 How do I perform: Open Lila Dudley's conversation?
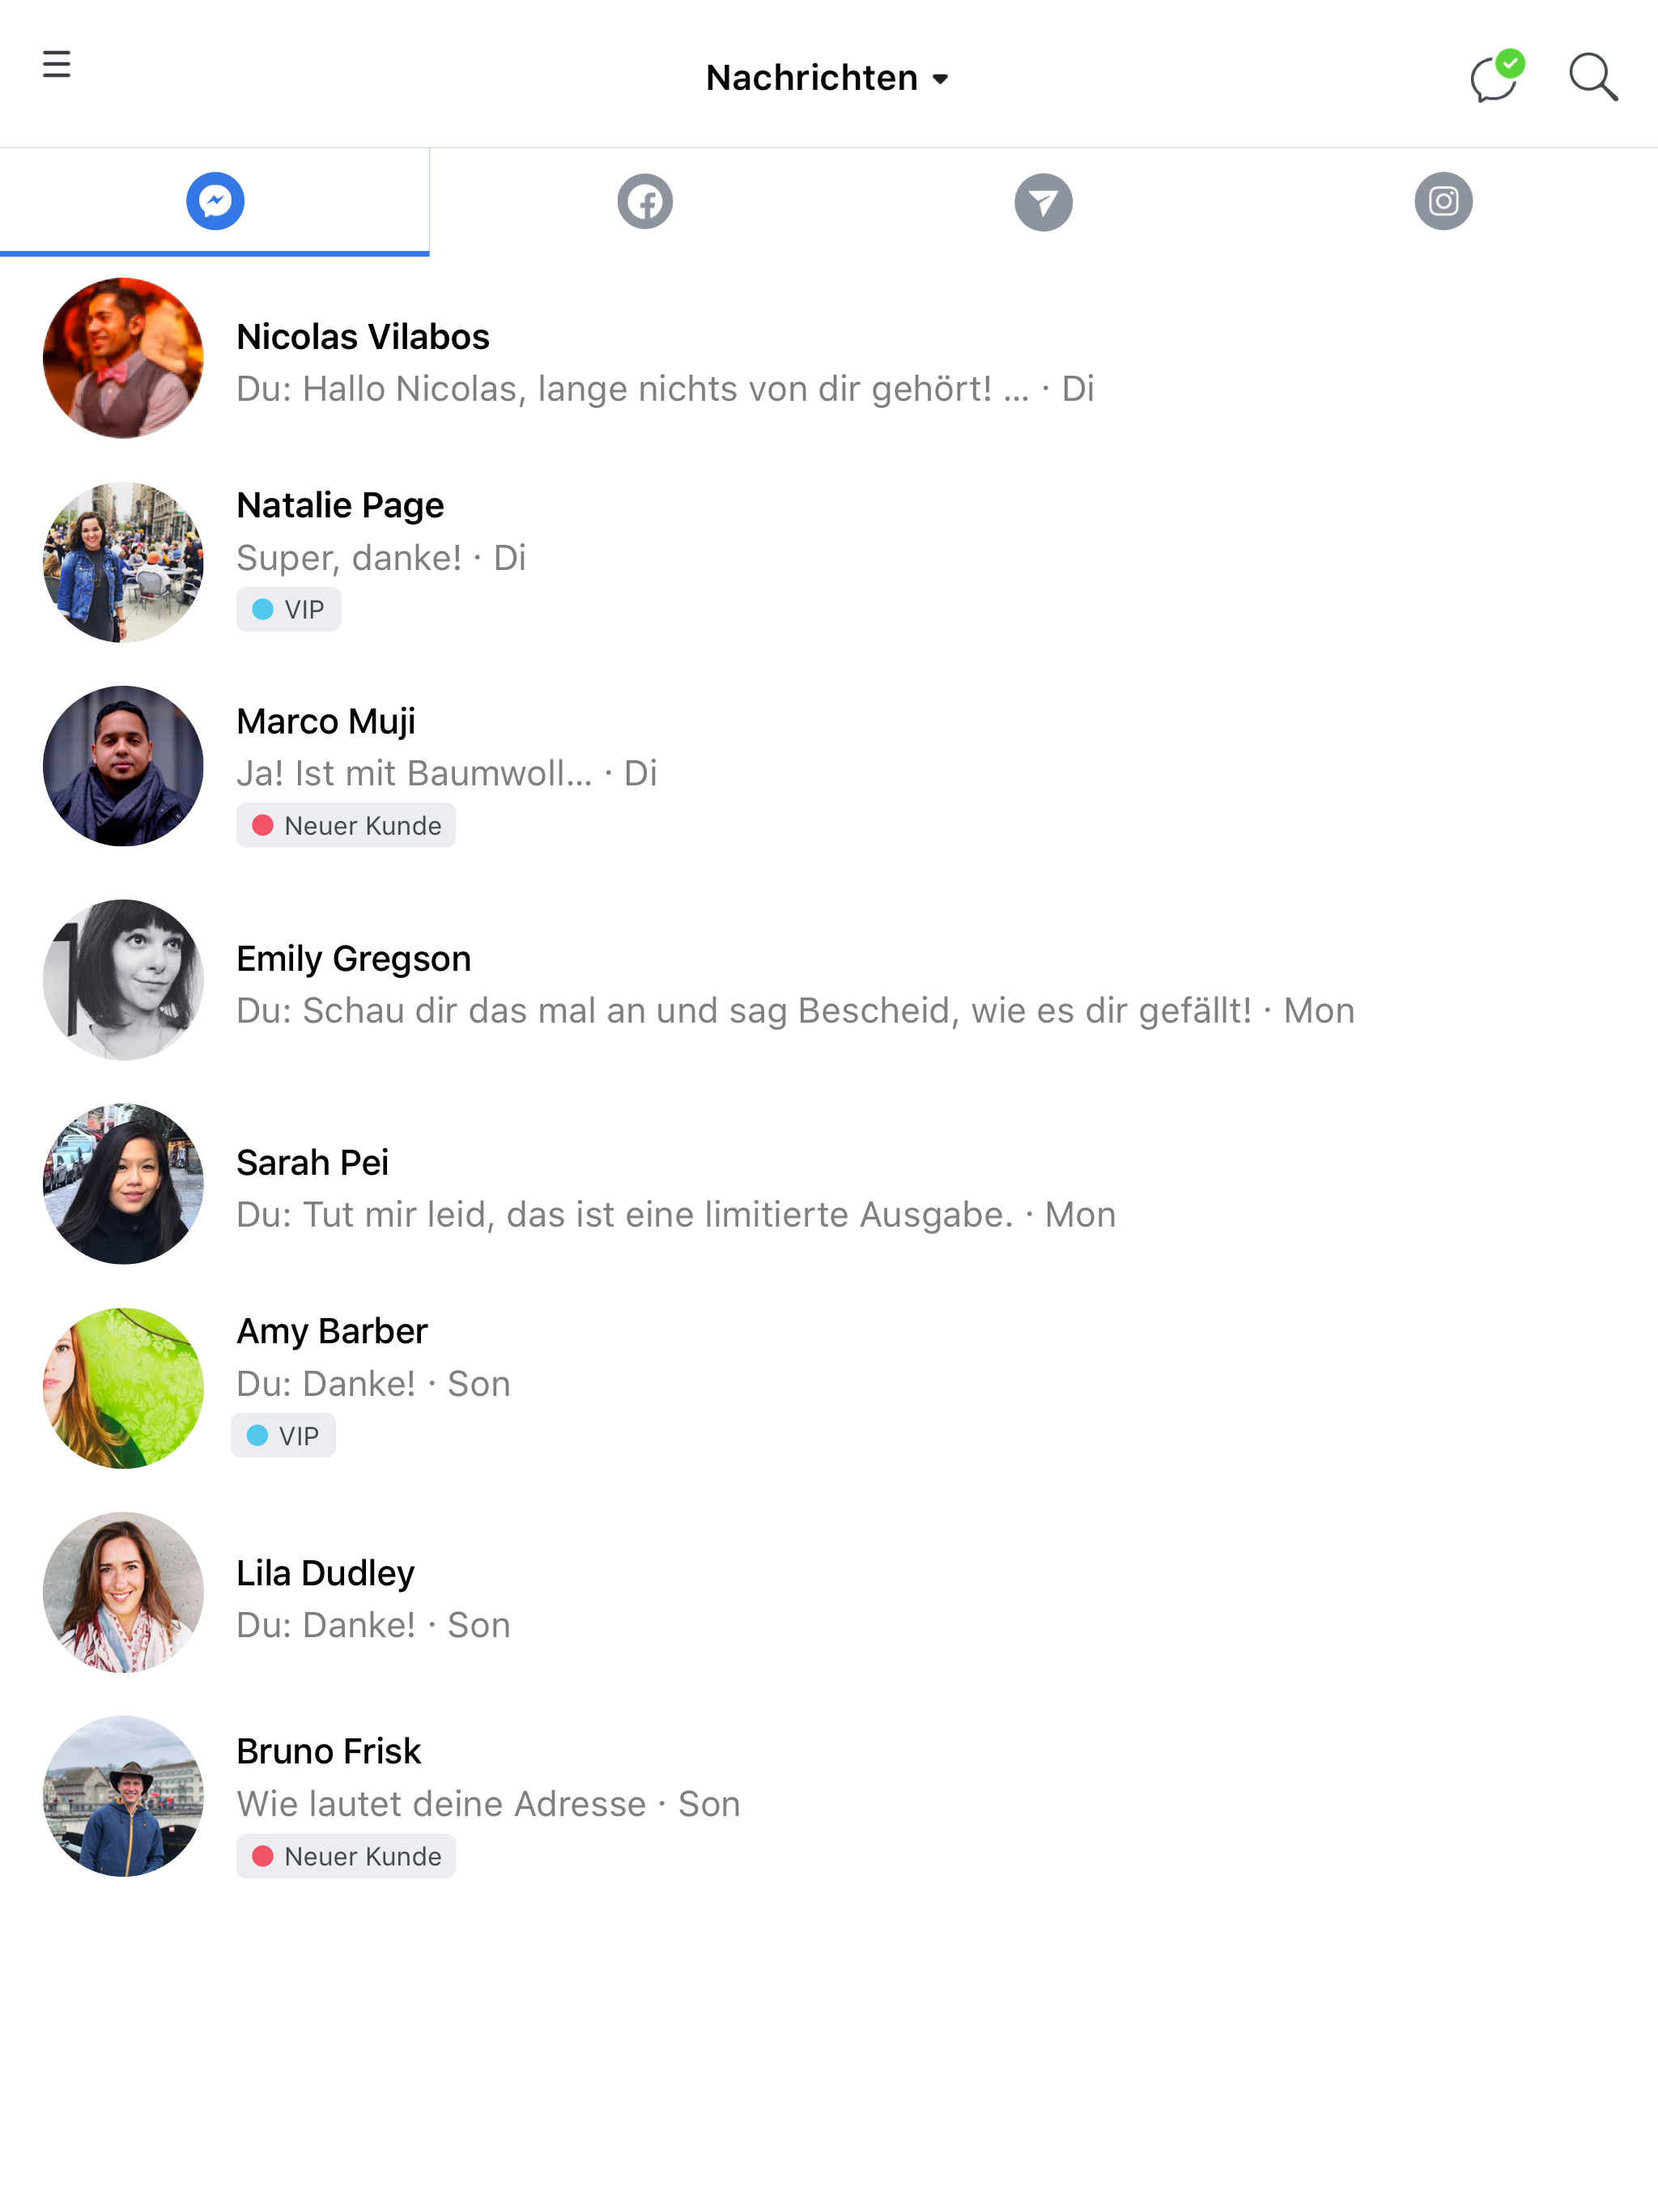coord(829,1593)
